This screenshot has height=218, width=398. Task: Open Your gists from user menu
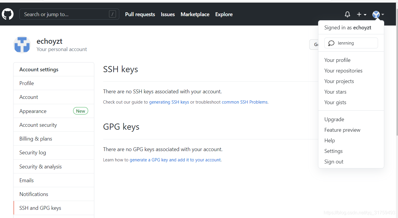(351, 102)
